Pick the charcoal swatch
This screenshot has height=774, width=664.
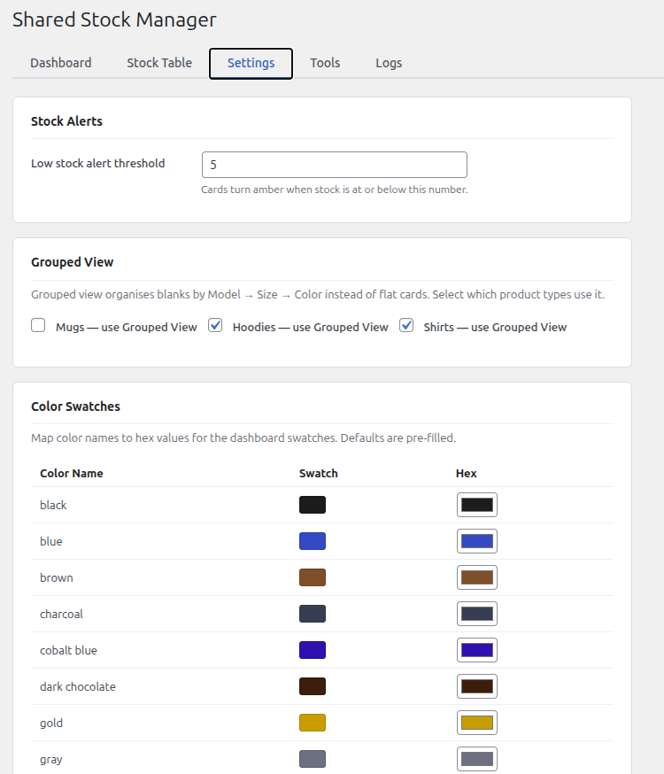pyautogui.click(x=313, y=613)
